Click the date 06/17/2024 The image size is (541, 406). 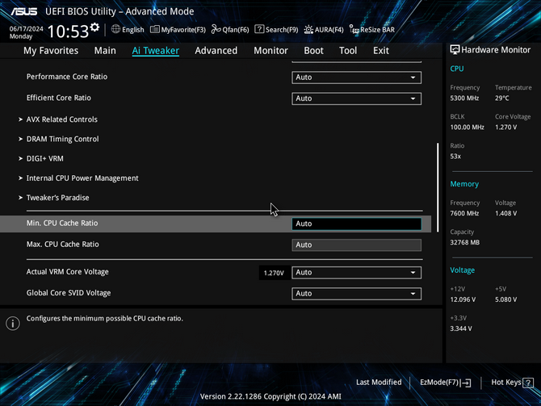click(x=26, y=28)
